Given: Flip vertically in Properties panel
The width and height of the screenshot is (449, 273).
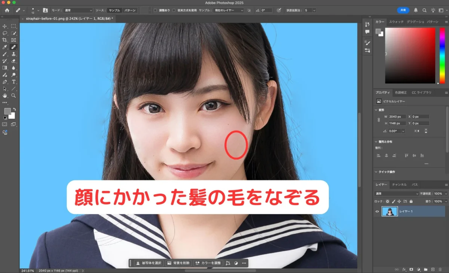Looking at the screenshot, I should coord(426,131).
